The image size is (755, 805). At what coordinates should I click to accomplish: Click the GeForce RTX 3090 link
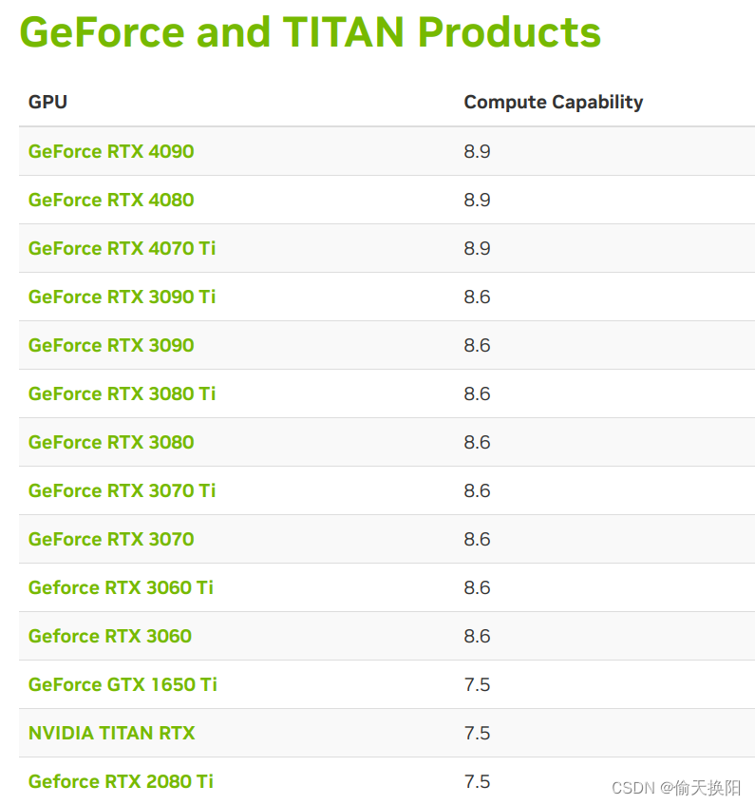click(x=111, y=345)
